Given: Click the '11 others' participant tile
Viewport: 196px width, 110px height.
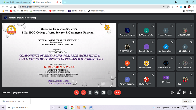Looking at the screenshot, I should click(166, 80).
